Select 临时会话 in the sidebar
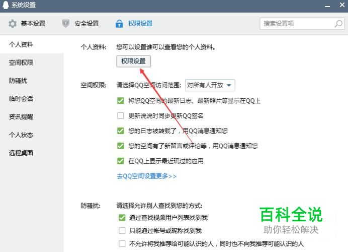 [32, 98]
